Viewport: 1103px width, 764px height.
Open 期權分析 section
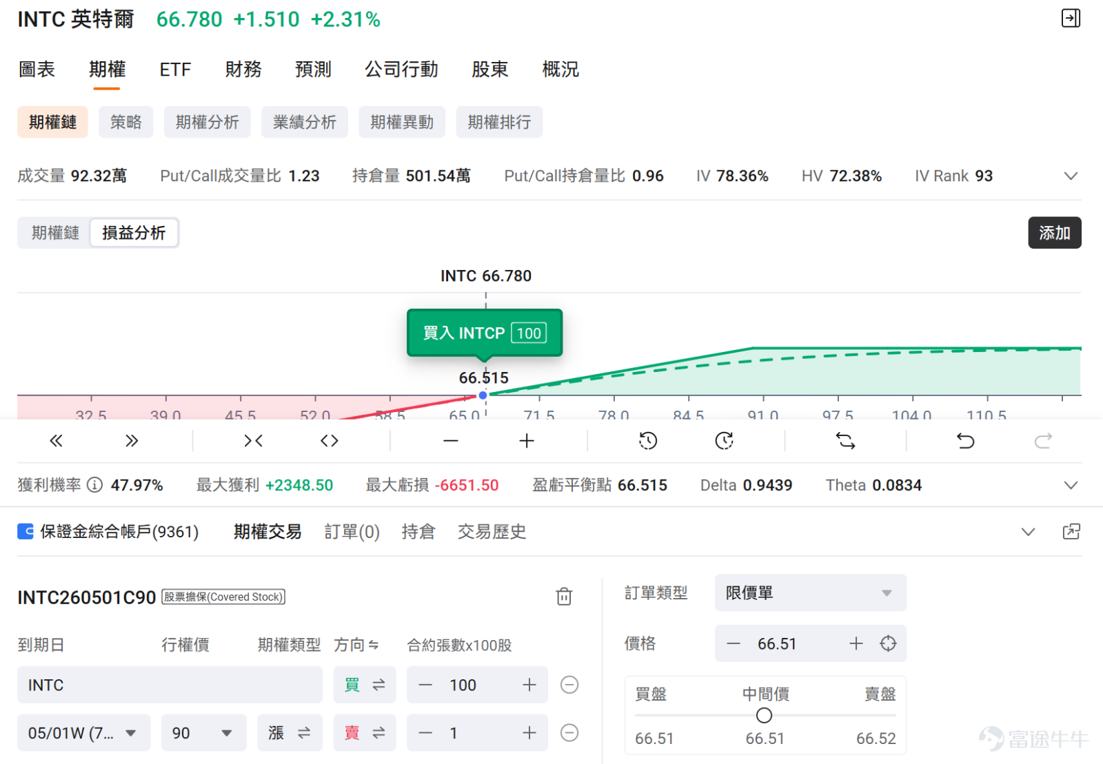pyautogui.click(x=208, y=122)
